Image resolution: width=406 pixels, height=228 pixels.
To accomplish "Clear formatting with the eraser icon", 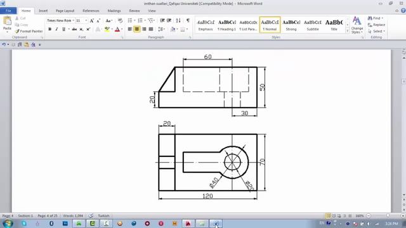I will 120,20.
